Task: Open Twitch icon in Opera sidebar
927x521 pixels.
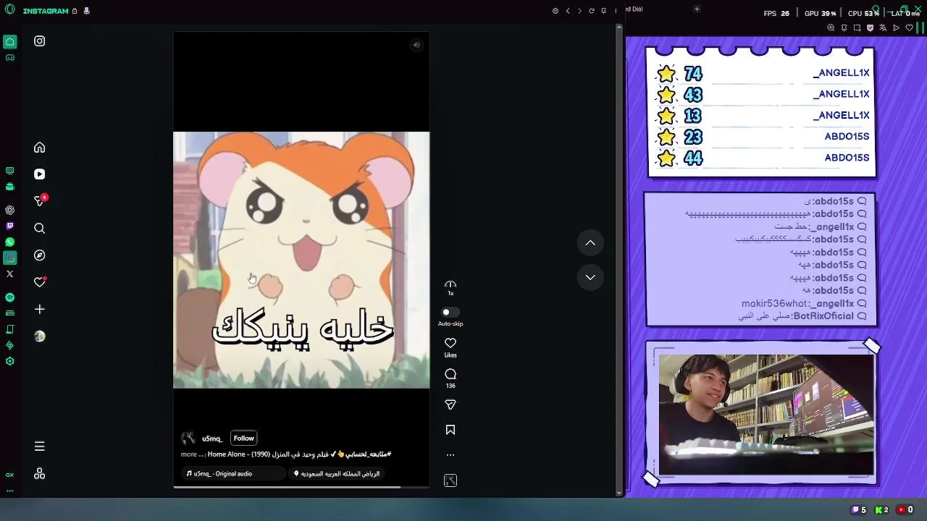Action: 9,226
